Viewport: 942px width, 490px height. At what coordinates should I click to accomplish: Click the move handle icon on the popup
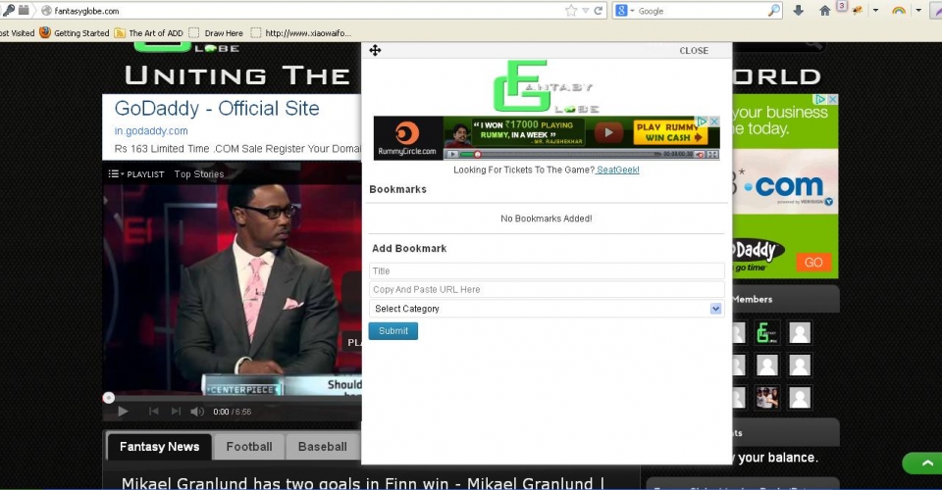[x=375, y=50]
